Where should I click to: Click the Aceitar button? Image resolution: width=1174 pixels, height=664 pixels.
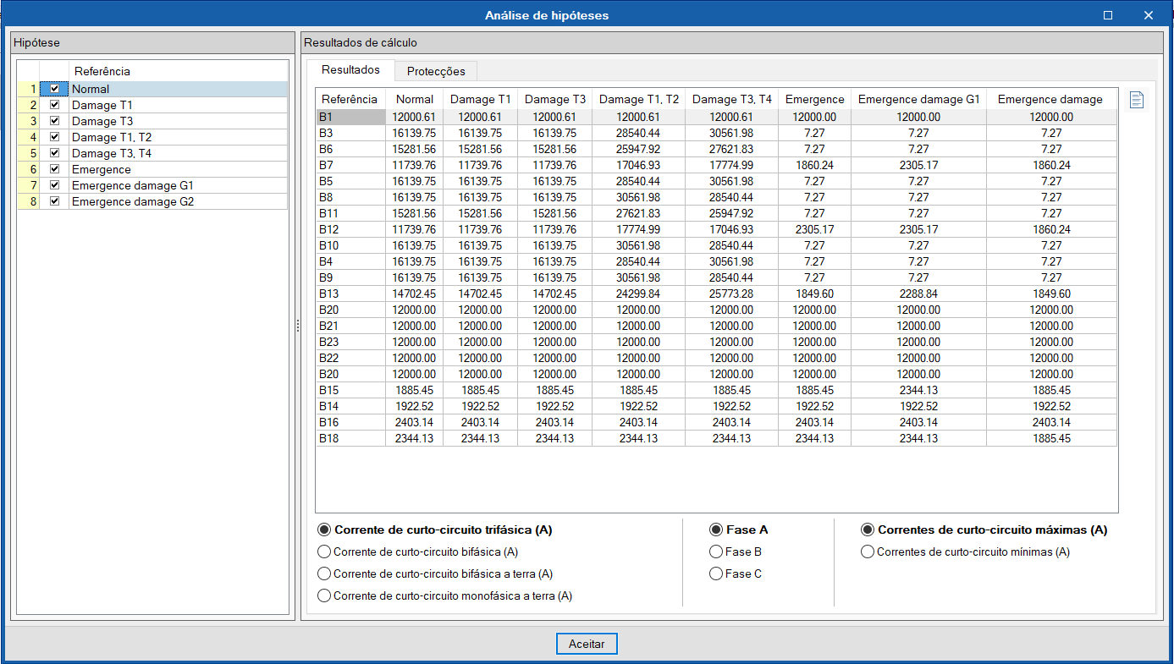[587, 644]
